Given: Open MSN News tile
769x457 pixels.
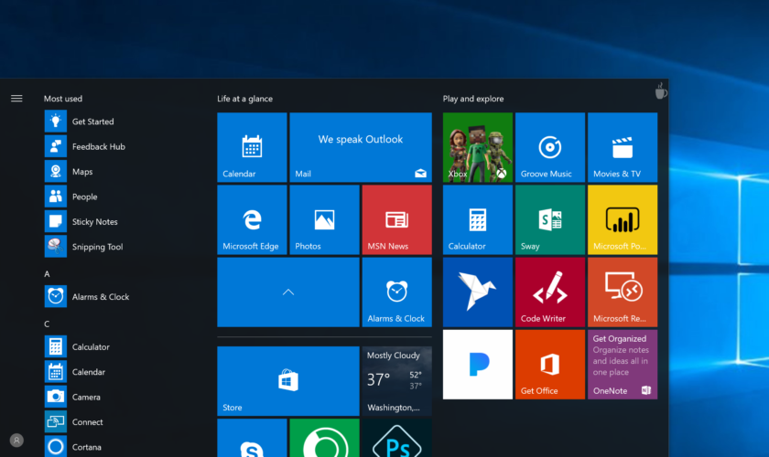Looking at the screenshot, I should [395, 219].
